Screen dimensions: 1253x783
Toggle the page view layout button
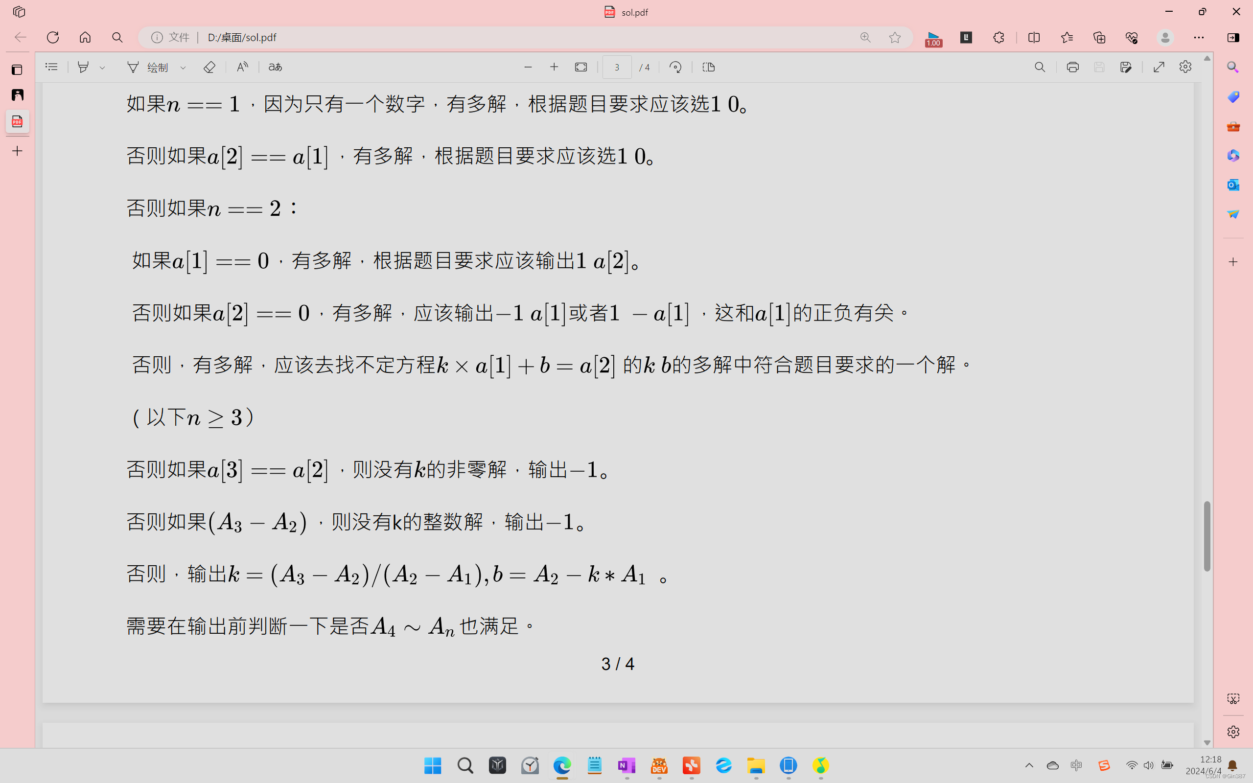click(x=708, y=68)
